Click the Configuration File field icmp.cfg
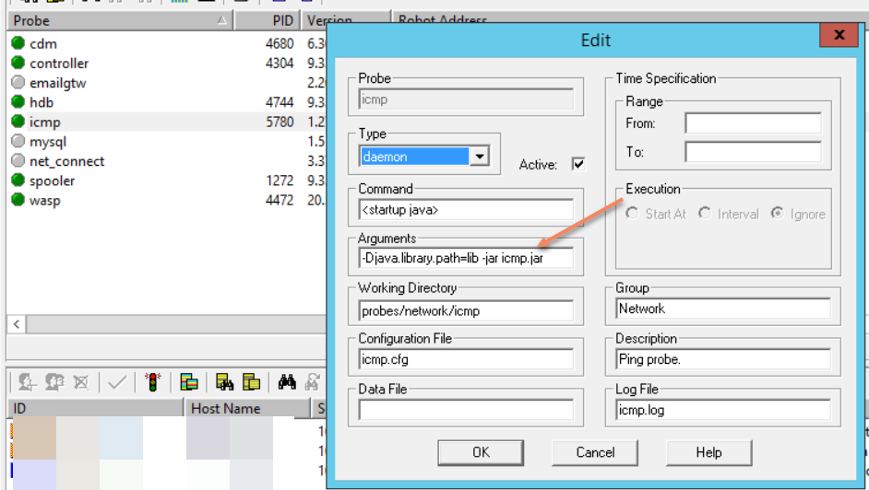This screenshot has height=490, width=869. click(x=466, y=359)
